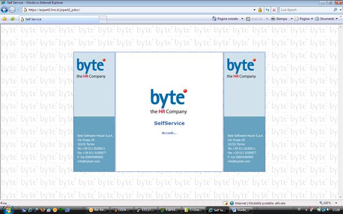343x214 pixels.
Task: Click the status bar popup blocker icon
Action: (226, 203)
